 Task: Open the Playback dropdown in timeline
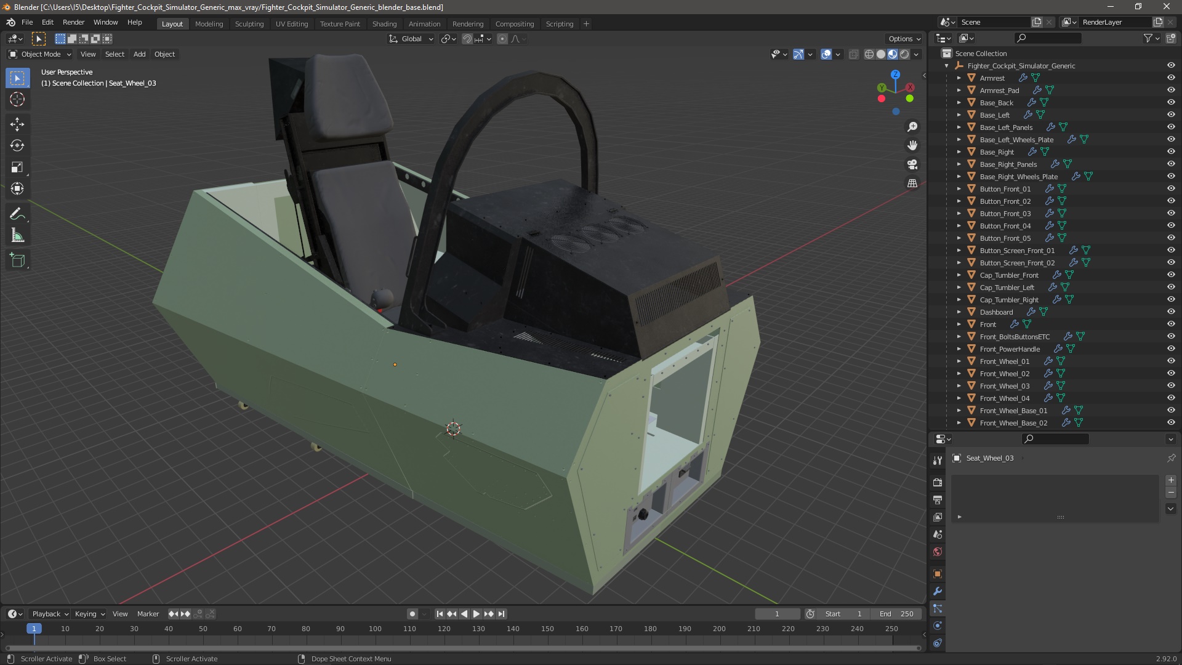click(x=50, y=614)
